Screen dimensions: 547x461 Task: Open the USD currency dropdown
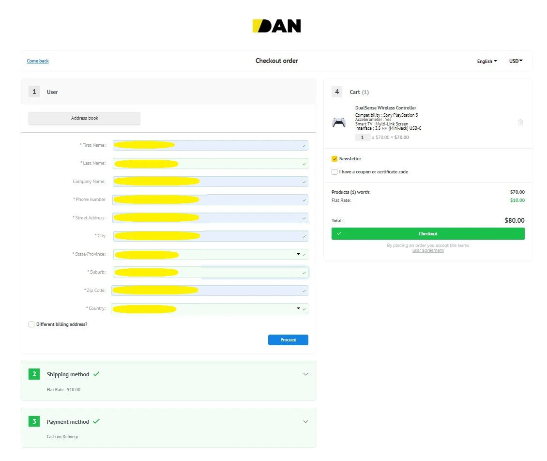pos(516,61)
